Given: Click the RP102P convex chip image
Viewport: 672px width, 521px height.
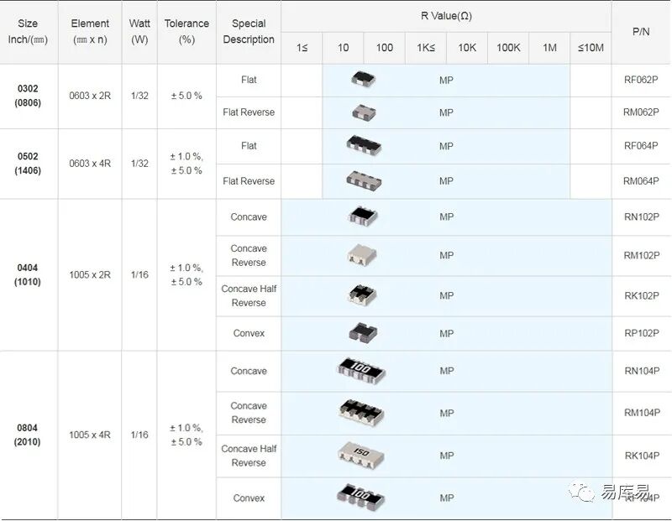Looking at the screenshot, I should pos(364,333).
